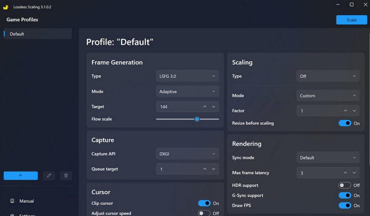The width and height of the screenshot is (370, 216).
Task: Toggle Resize before scaling off
Action: point(345,123)
